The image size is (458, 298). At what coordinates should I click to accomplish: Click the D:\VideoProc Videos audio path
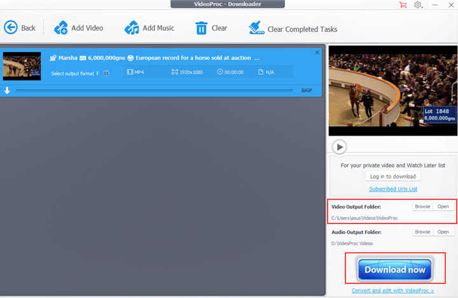pos(352,243)
